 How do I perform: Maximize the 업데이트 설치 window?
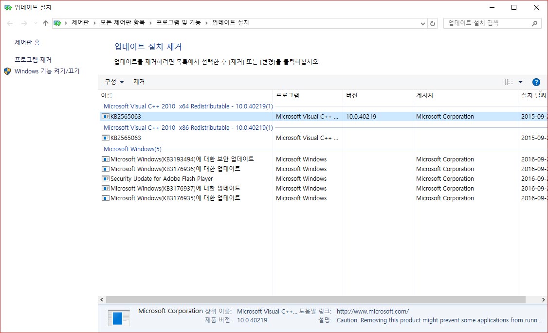514,7
